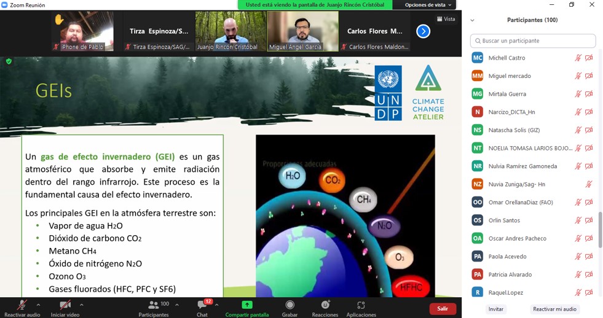Click the red Salir button
Viewport: 603px width, 318px height.
point(443,309)
